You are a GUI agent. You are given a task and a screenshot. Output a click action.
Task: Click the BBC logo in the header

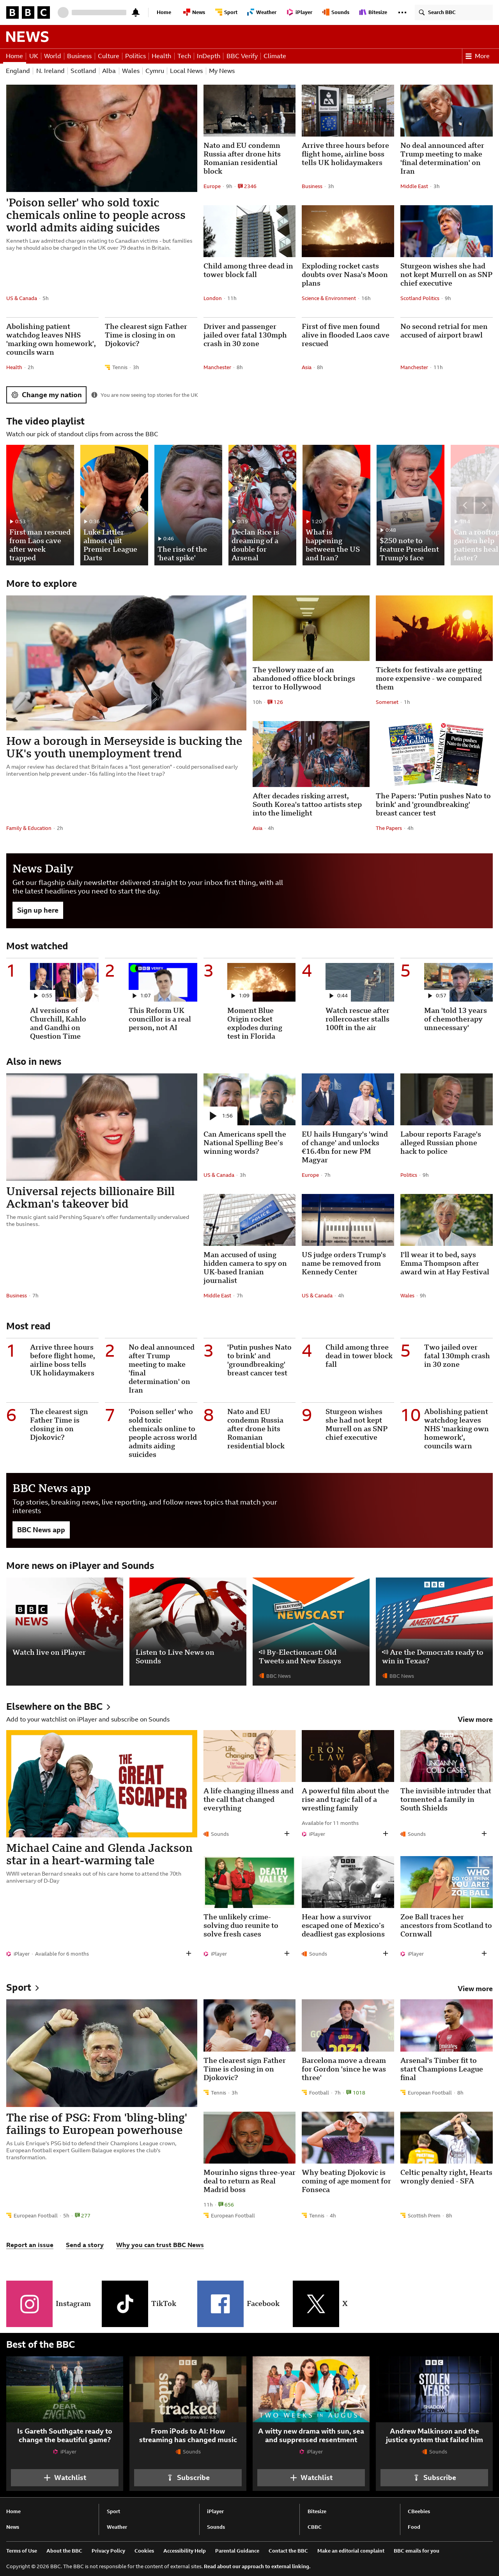point(28,12)
